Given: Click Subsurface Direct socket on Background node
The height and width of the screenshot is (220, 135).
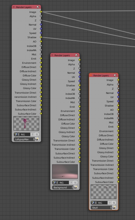Looking at the screenshot, I should click(79, 153).
